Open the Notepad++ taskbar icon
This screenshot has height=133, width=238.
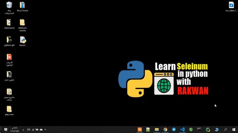click(148, 130)
